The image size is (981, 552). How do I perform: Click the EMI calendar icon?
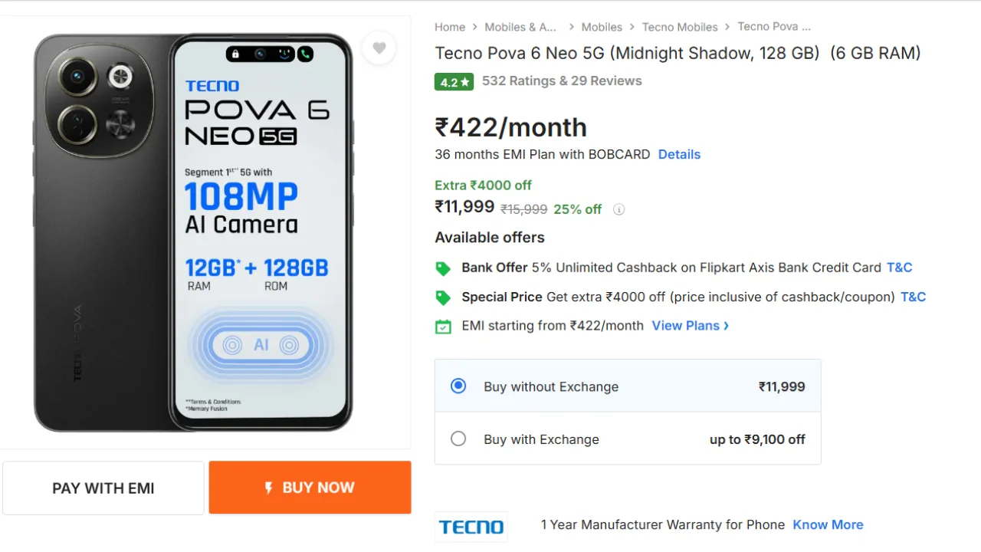pyautogui.click(x=443, y=327)
